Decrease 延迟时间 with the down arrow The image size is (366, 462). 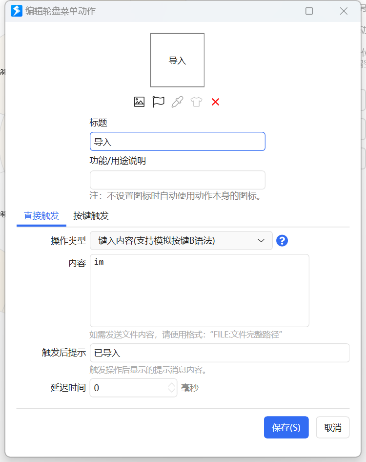[x=171, y=391]
